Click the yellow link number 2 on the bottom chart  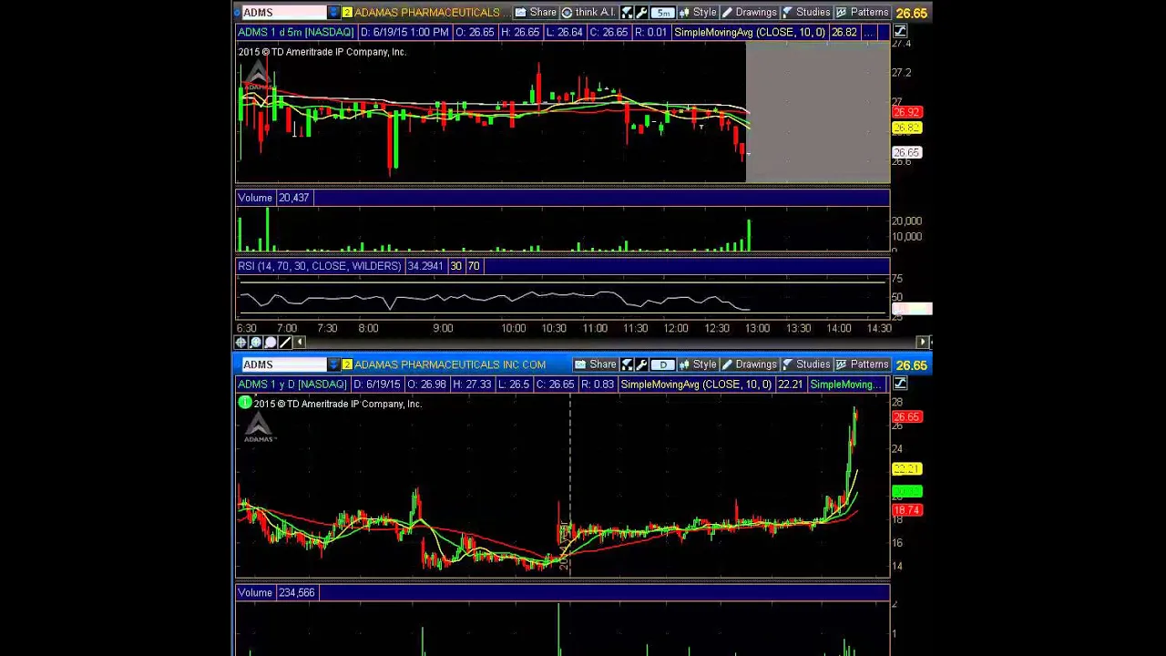347,364
